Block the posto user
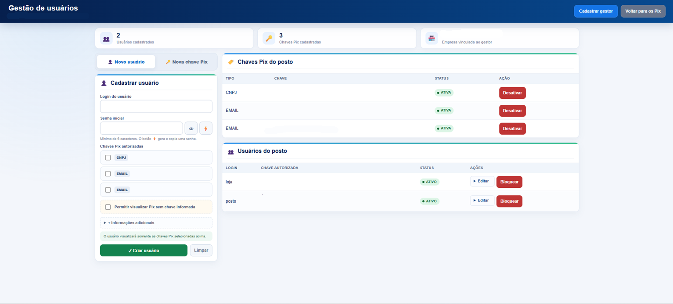 point(509,201)
